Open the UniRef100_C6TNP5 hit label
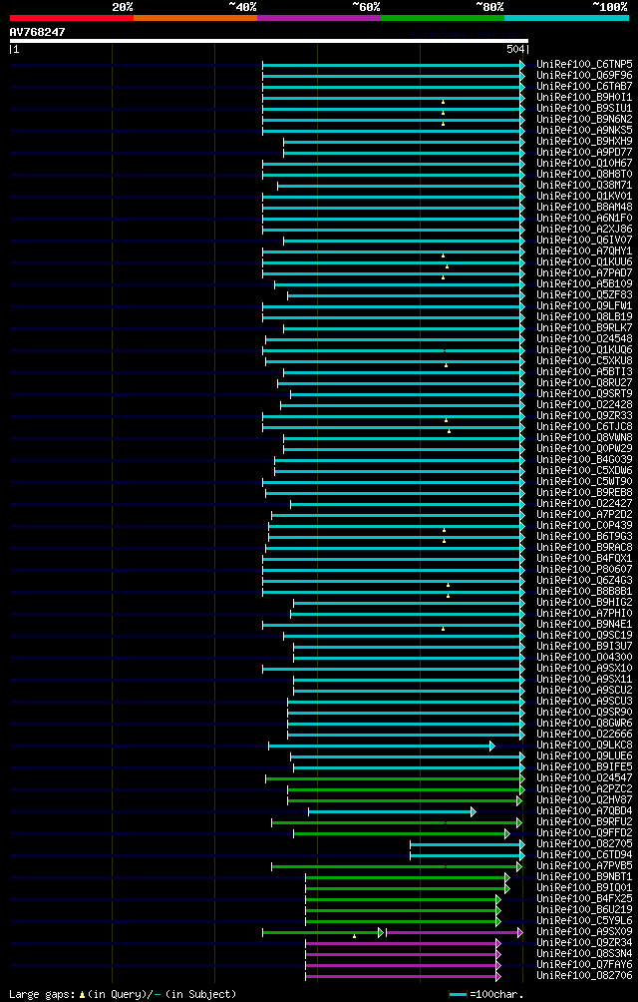Screen dimensions: 638x1002 (584, 65)
